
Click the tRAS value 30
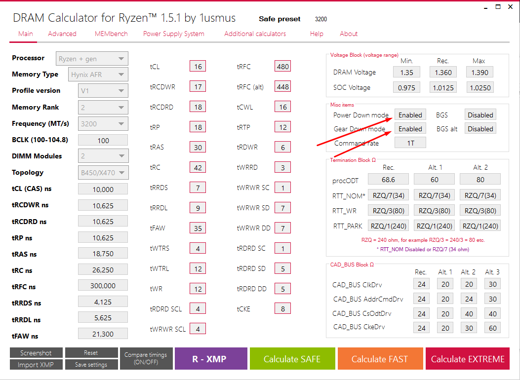pyautogui.click(x=198, y=147)
